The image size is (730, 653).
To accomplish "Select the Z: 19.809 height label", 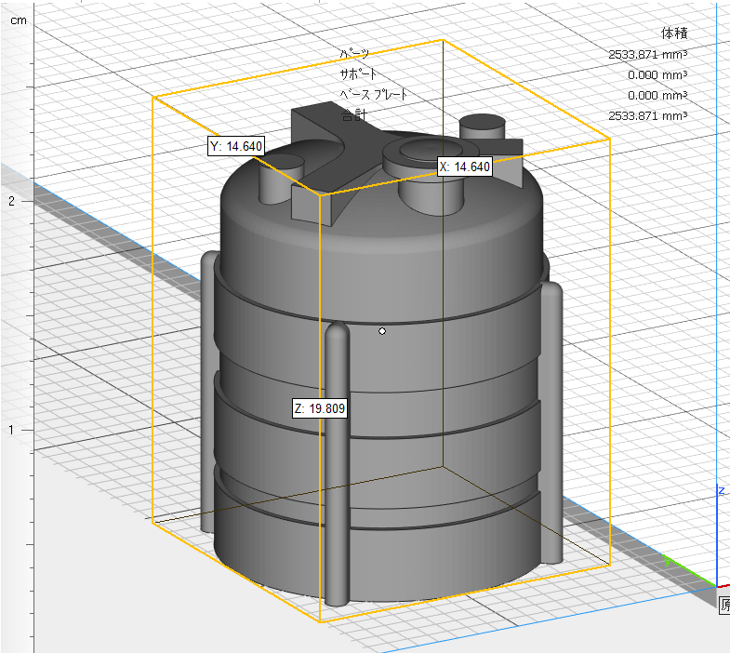I will point(320,407).
